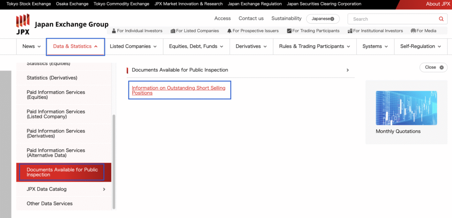Collapse the Data & Statistics dropdown

[x=75, y=46]
